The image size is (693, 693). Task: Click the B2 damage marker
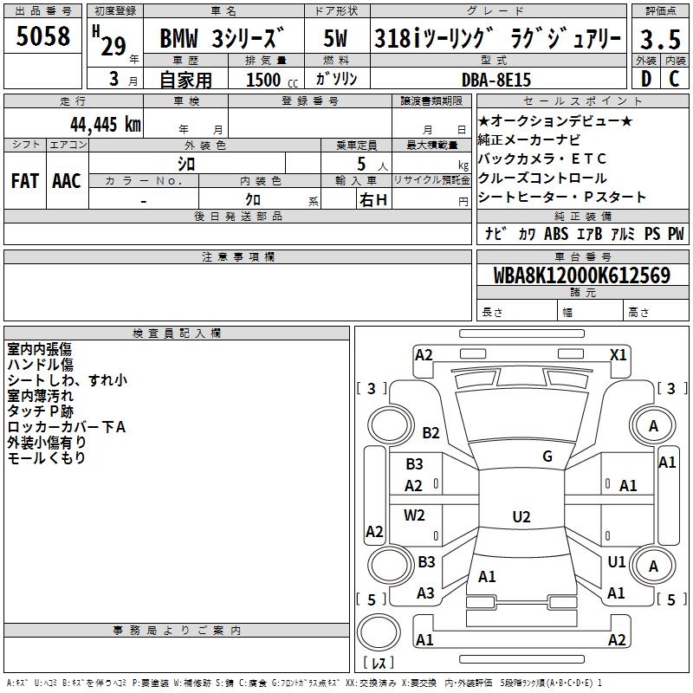(431, 433)
